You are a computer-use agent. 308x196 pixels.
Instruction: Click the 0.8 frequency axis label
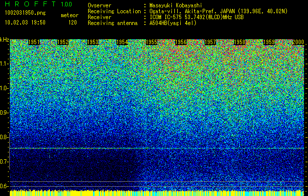coord(4,137)
